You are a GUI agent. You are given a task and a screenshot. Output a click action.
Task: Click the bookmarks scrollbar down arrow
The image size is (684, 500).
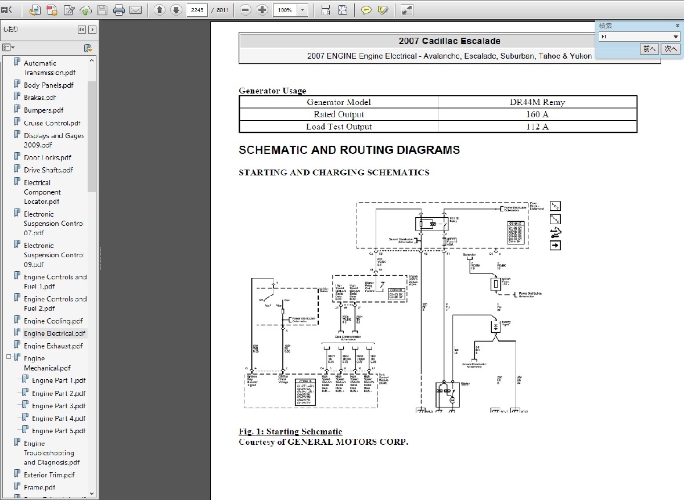pos(92,494)
